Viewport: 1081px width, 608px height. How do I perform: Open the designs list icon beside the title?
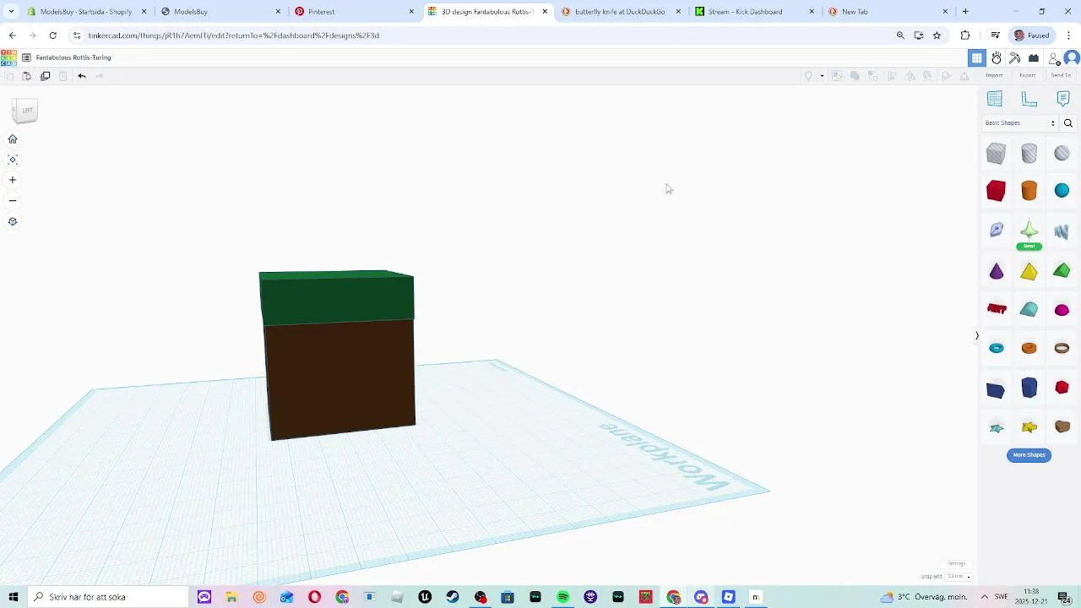[27, 57]
